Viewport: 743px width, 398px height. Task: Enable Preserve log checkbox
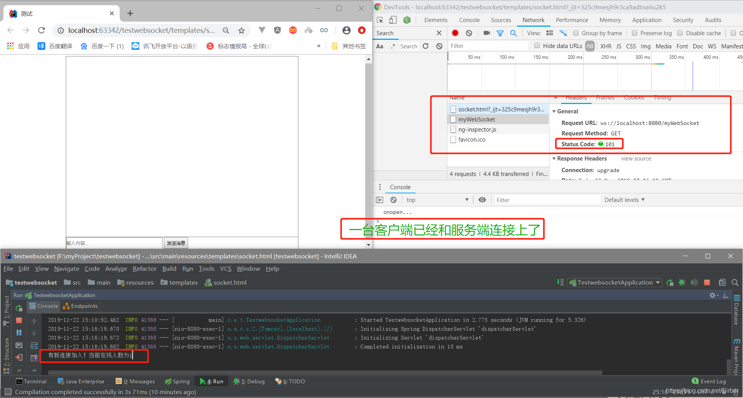pyautogui.click(x=635, y=33)
